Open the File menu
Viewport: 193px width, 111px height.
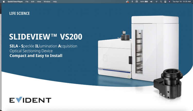[x=27, y=2]
